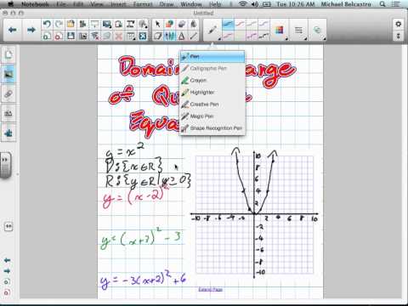Click the move-toolbar double arrow icon below the gear
Image resolution: width=408 pixels, height=306 pixels.
tap(398, 36)
